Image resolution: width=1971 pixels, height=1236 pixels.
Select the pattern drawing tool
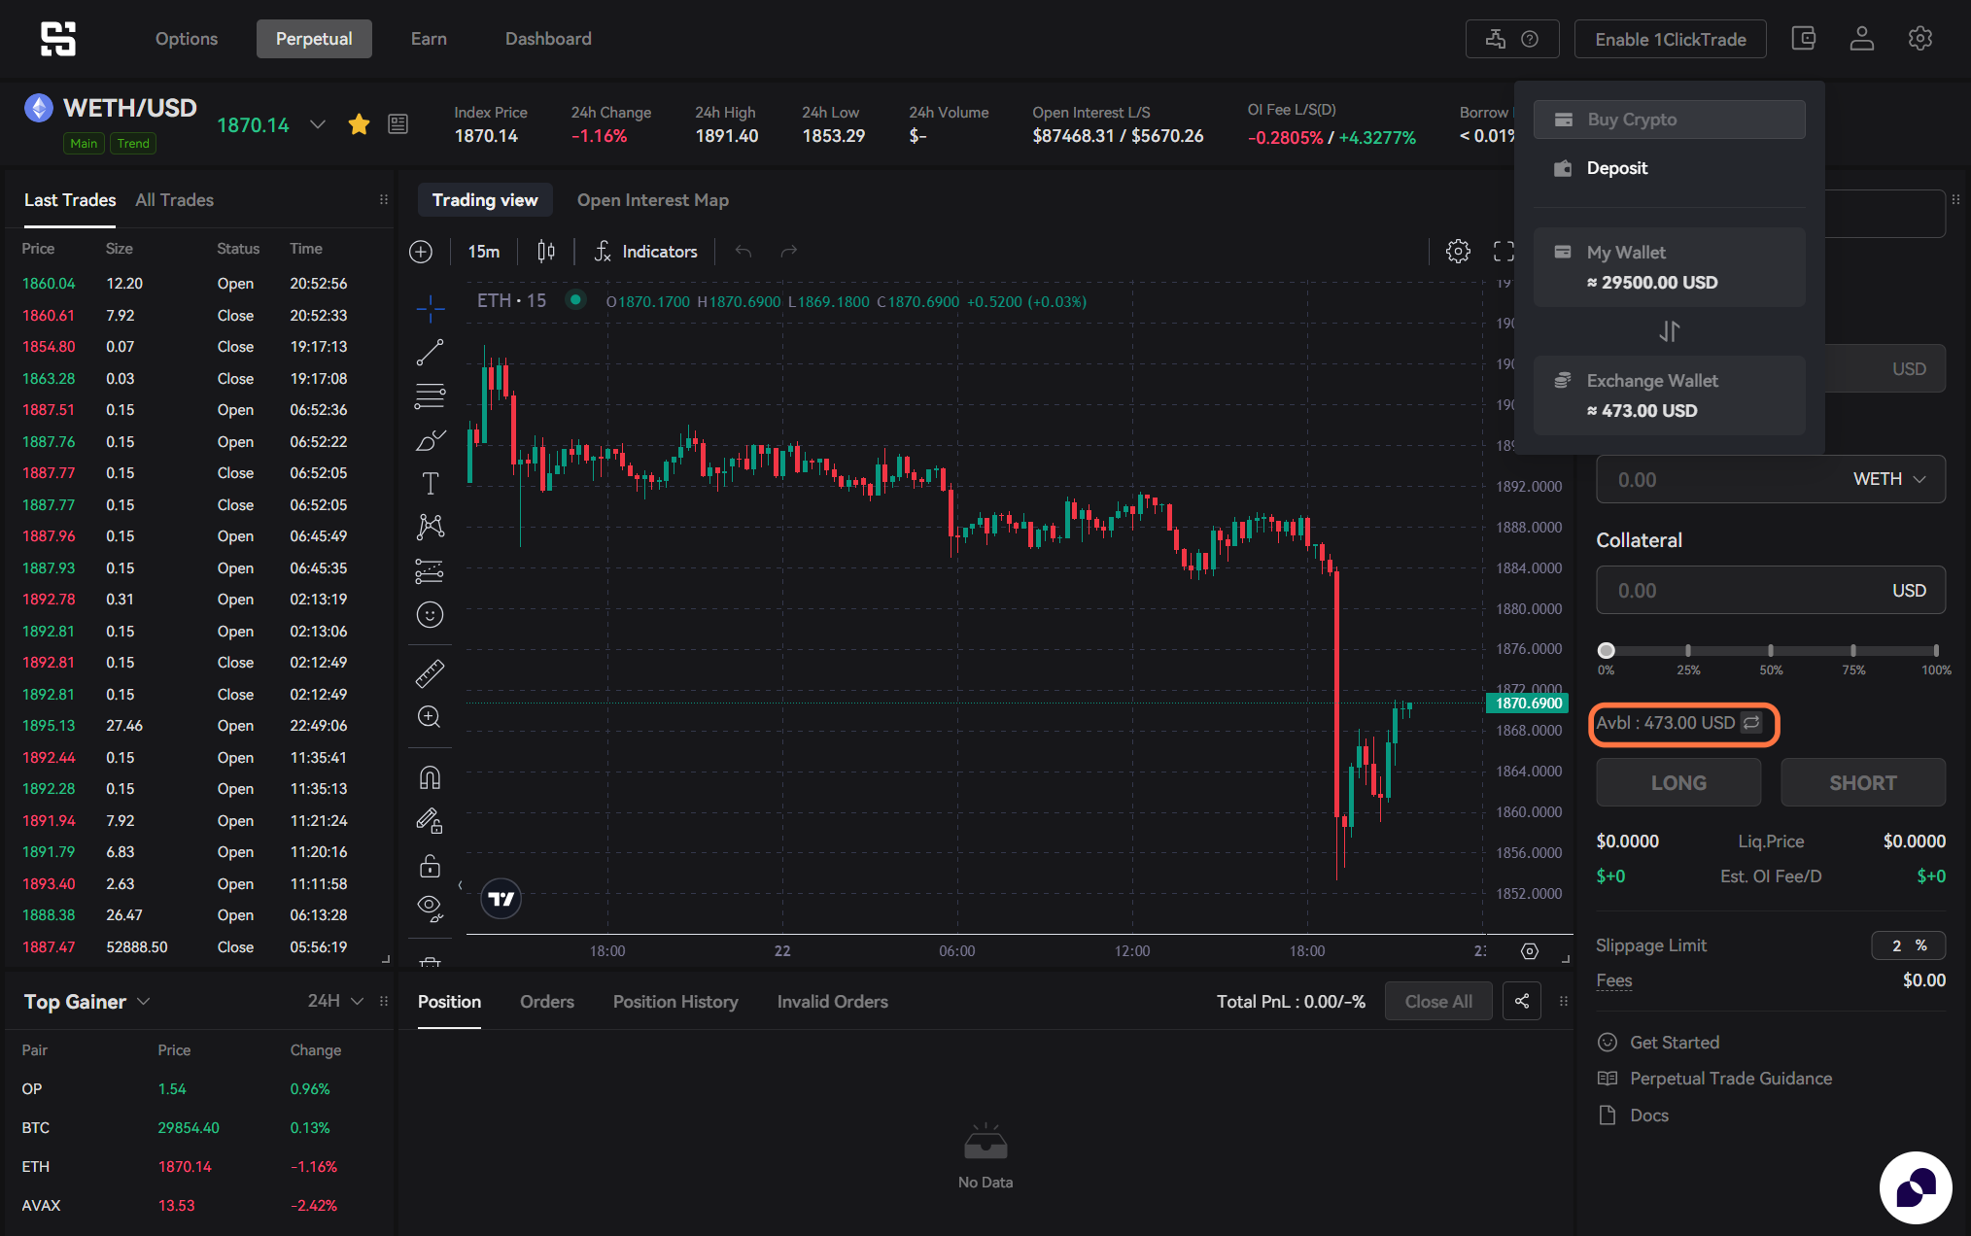pos(430,527)
